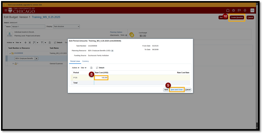Go to Home via the house icon
263x134 pixels.
[x=228, y=10]
